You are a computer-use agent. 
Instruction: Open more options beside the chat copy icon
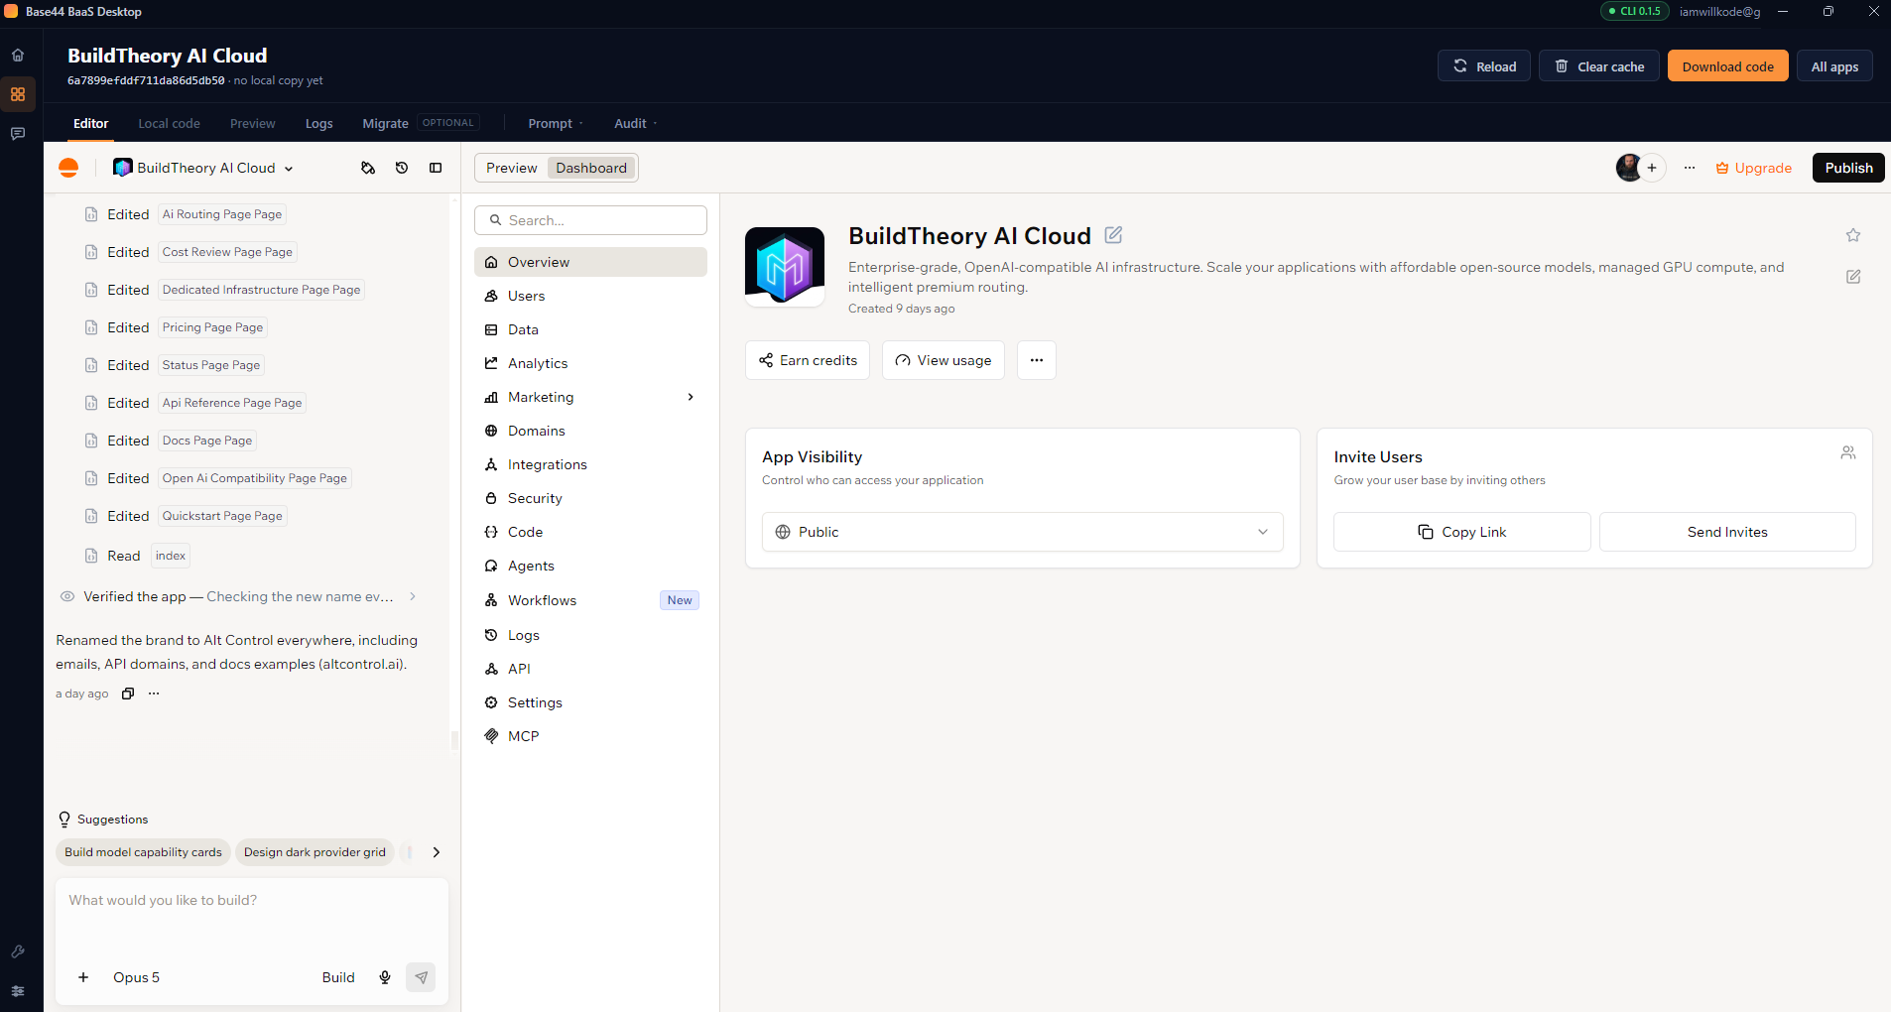coord(154,694)
